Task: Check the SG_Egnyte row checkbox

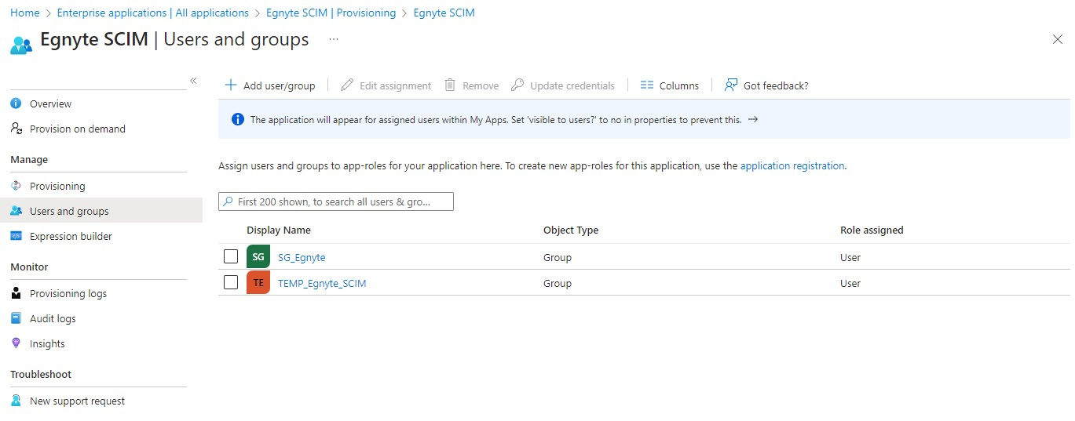Action: point(231,256)
